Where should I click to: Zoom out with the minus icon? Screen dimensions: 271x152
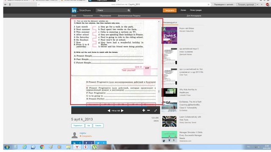tap(149, 110)
